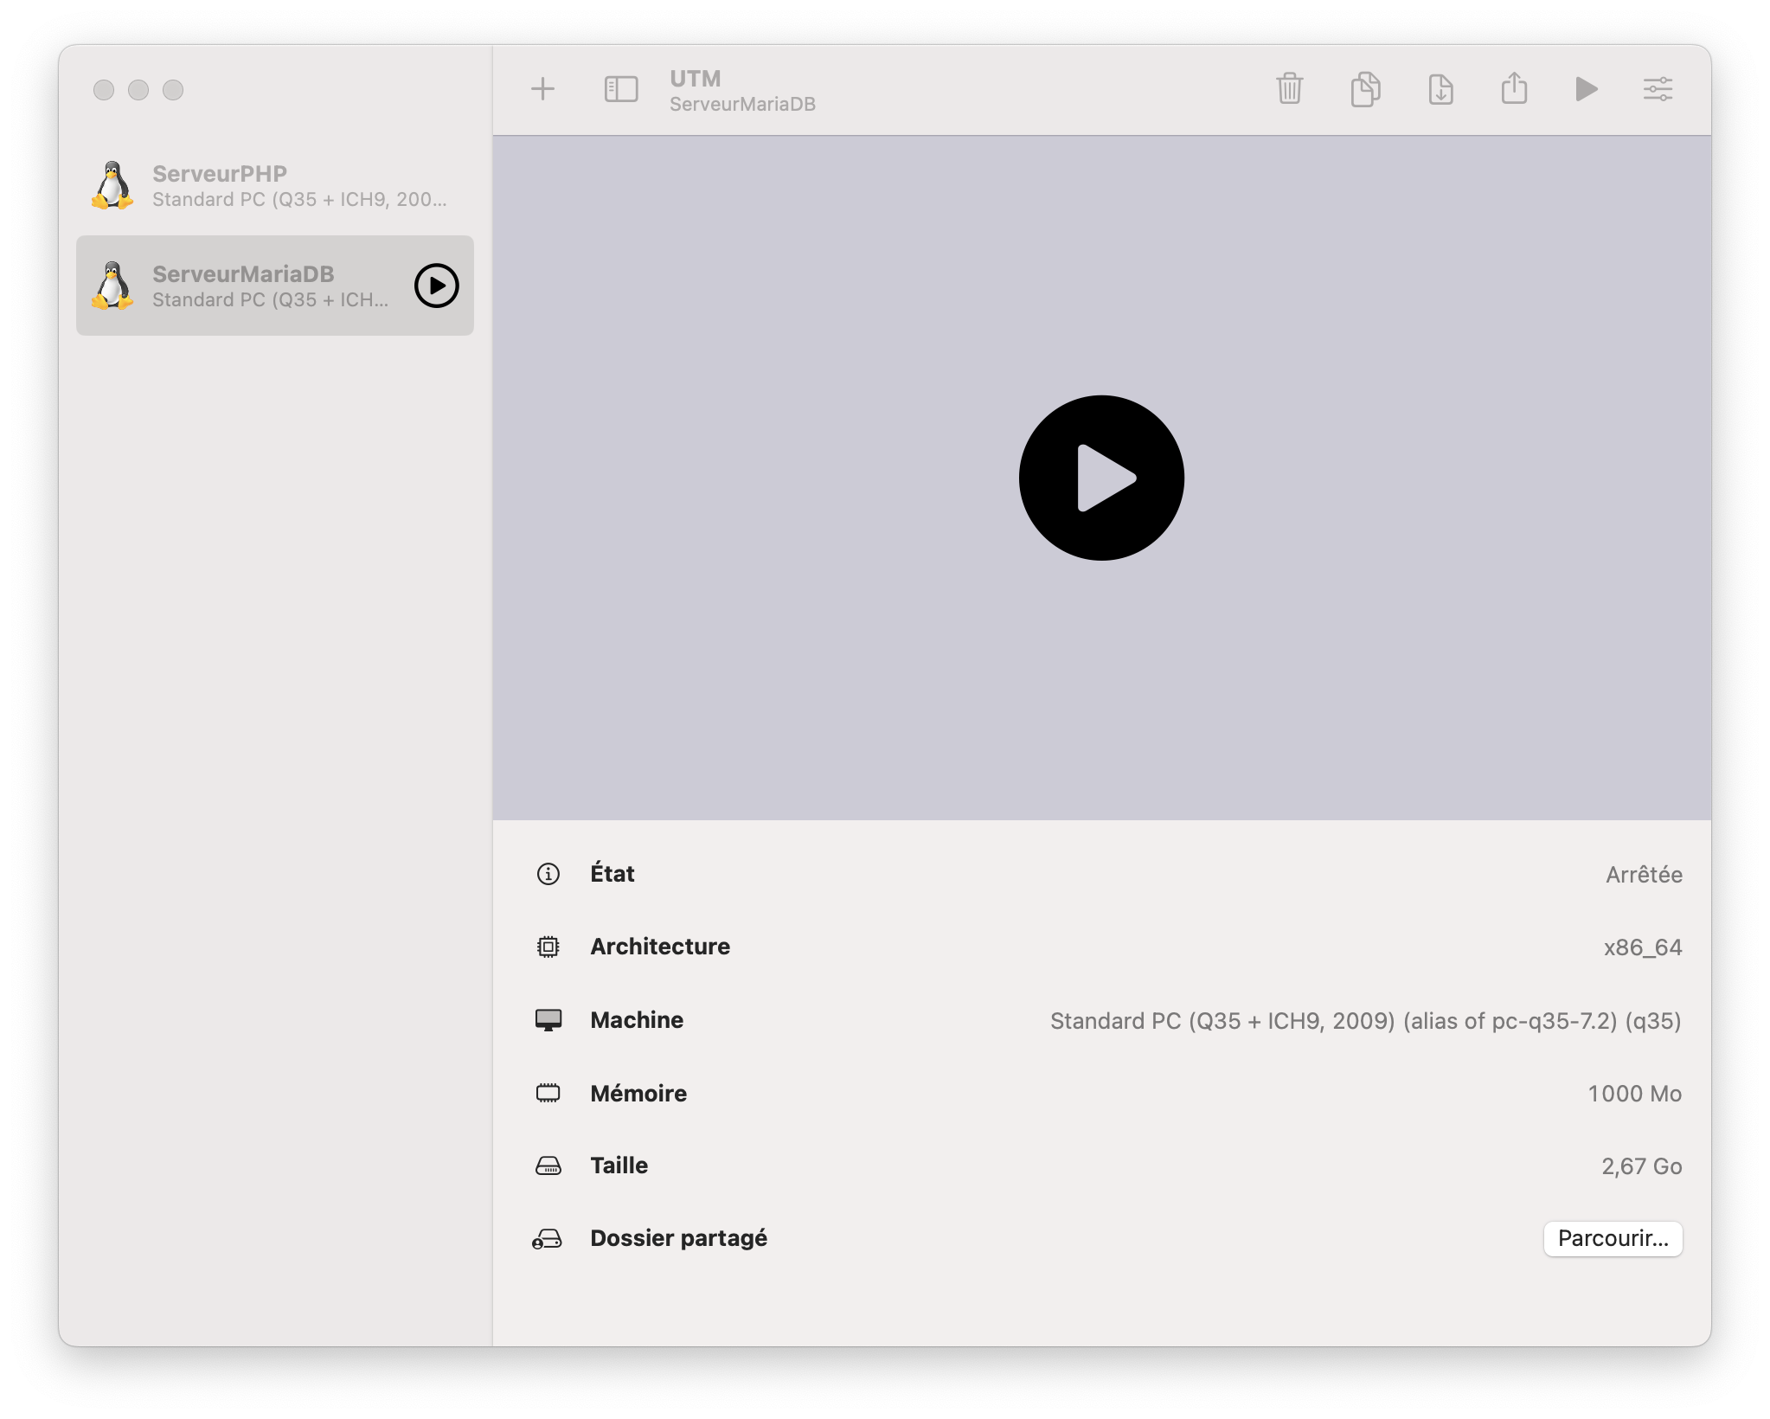Click the plus icon to create VM
Viewport: 1770px width, 1419px height.
click(542, 89)
